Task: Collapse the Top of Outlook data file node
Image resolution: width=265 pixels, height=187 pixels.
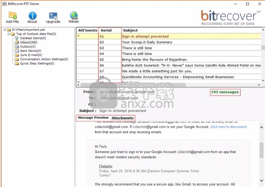Action: (x=9, y=34)
